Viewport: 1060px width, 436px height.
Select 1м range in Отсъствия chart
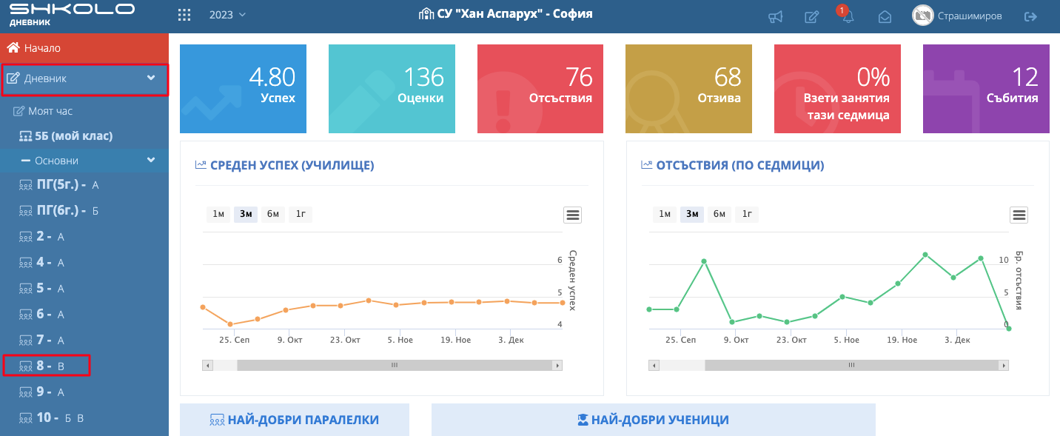(x=665, y=215)
